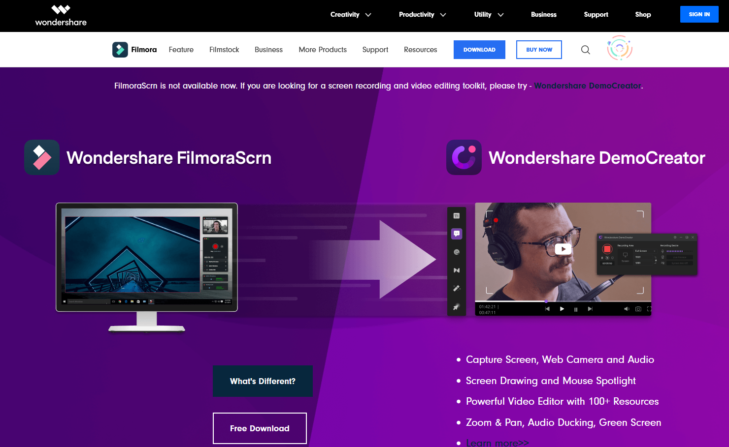Select Support in the Filmora navigation bar
This screenshot has width=729, height=447.
coord(375,50)
